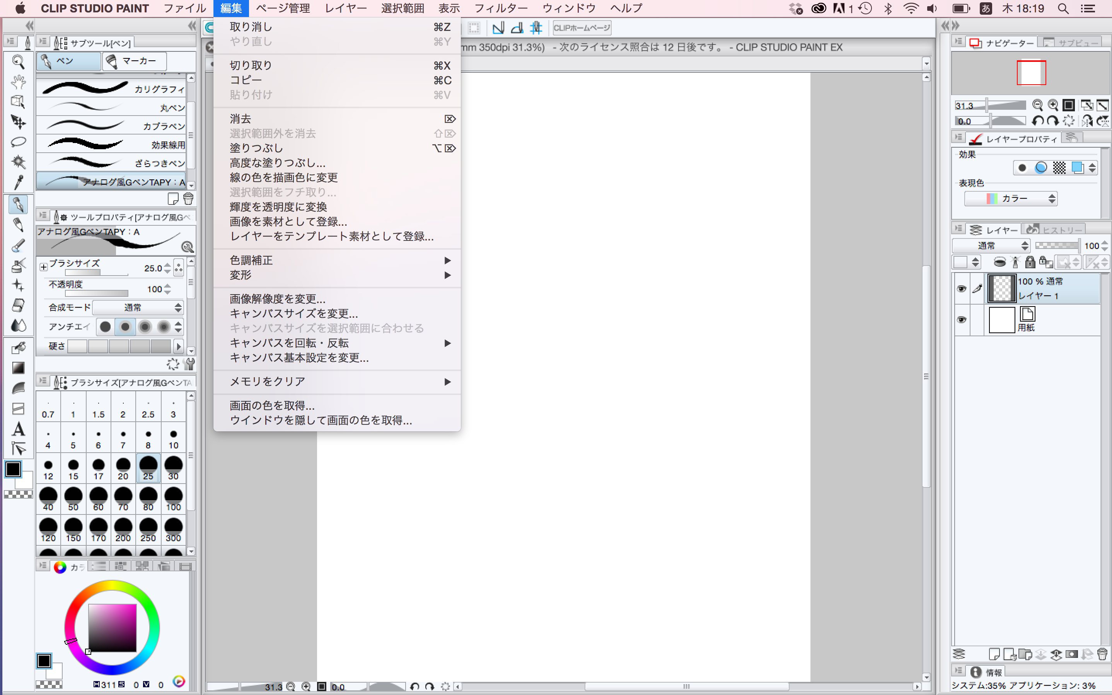Click the CLIPホームページ button
The width and height of the screenshot is (1112, 695).
click(x=582, y=28)
